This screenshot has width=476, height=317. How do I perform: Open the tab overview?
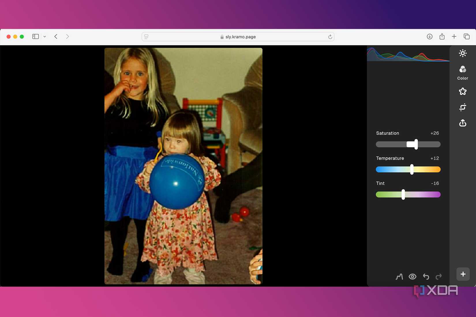point(466,36)
